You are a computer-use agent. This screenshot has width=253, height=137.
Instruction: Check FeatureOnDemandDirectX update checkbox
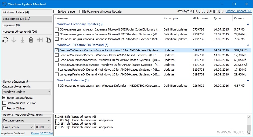coord(57,55)
